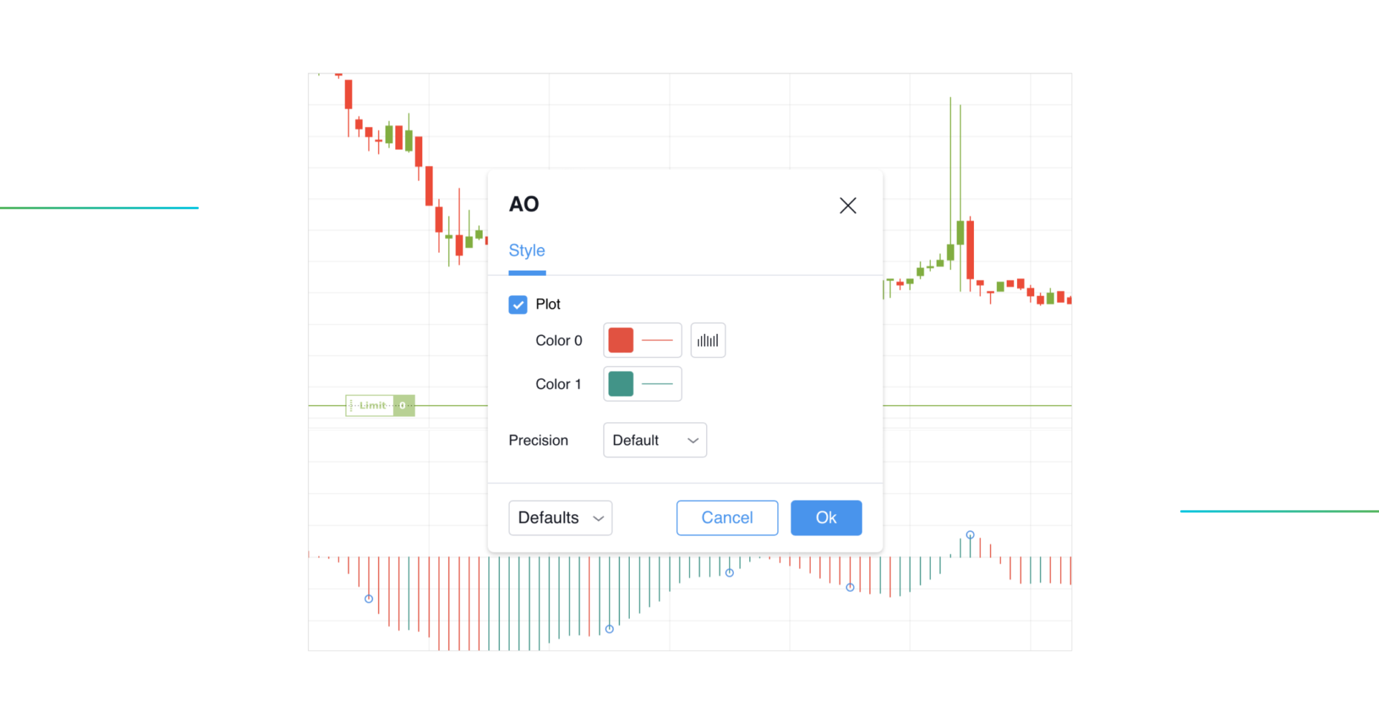Viewport: 1379px width, 724px height.
Task: Open the Defaults dropdown menu
Action: pyautogui.click(x=560, y=518)
